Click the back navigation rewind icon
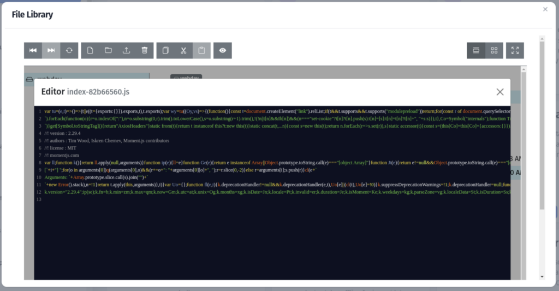This screenshot has width=559, height=291. pos(33,50)
